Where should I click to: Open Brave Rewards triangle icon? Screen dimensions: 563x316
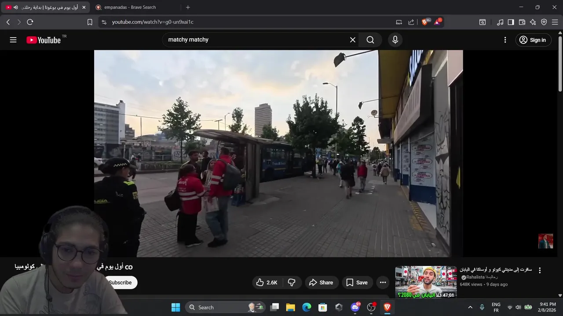pos(438,22)
